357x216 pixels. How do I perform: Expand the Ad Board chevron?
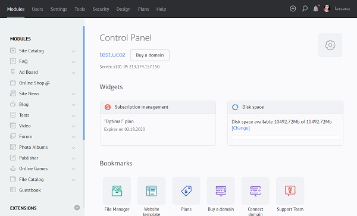(74, 73)
